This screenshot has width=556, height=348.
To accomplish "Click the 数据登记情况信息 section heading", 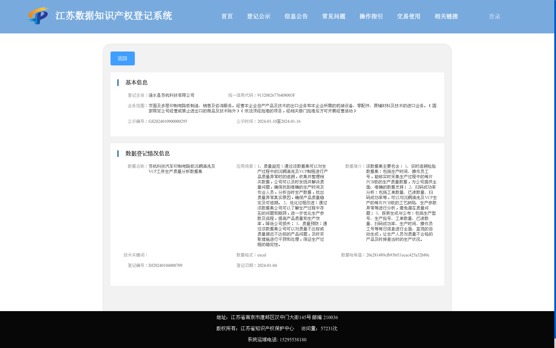I will point(148,153).
